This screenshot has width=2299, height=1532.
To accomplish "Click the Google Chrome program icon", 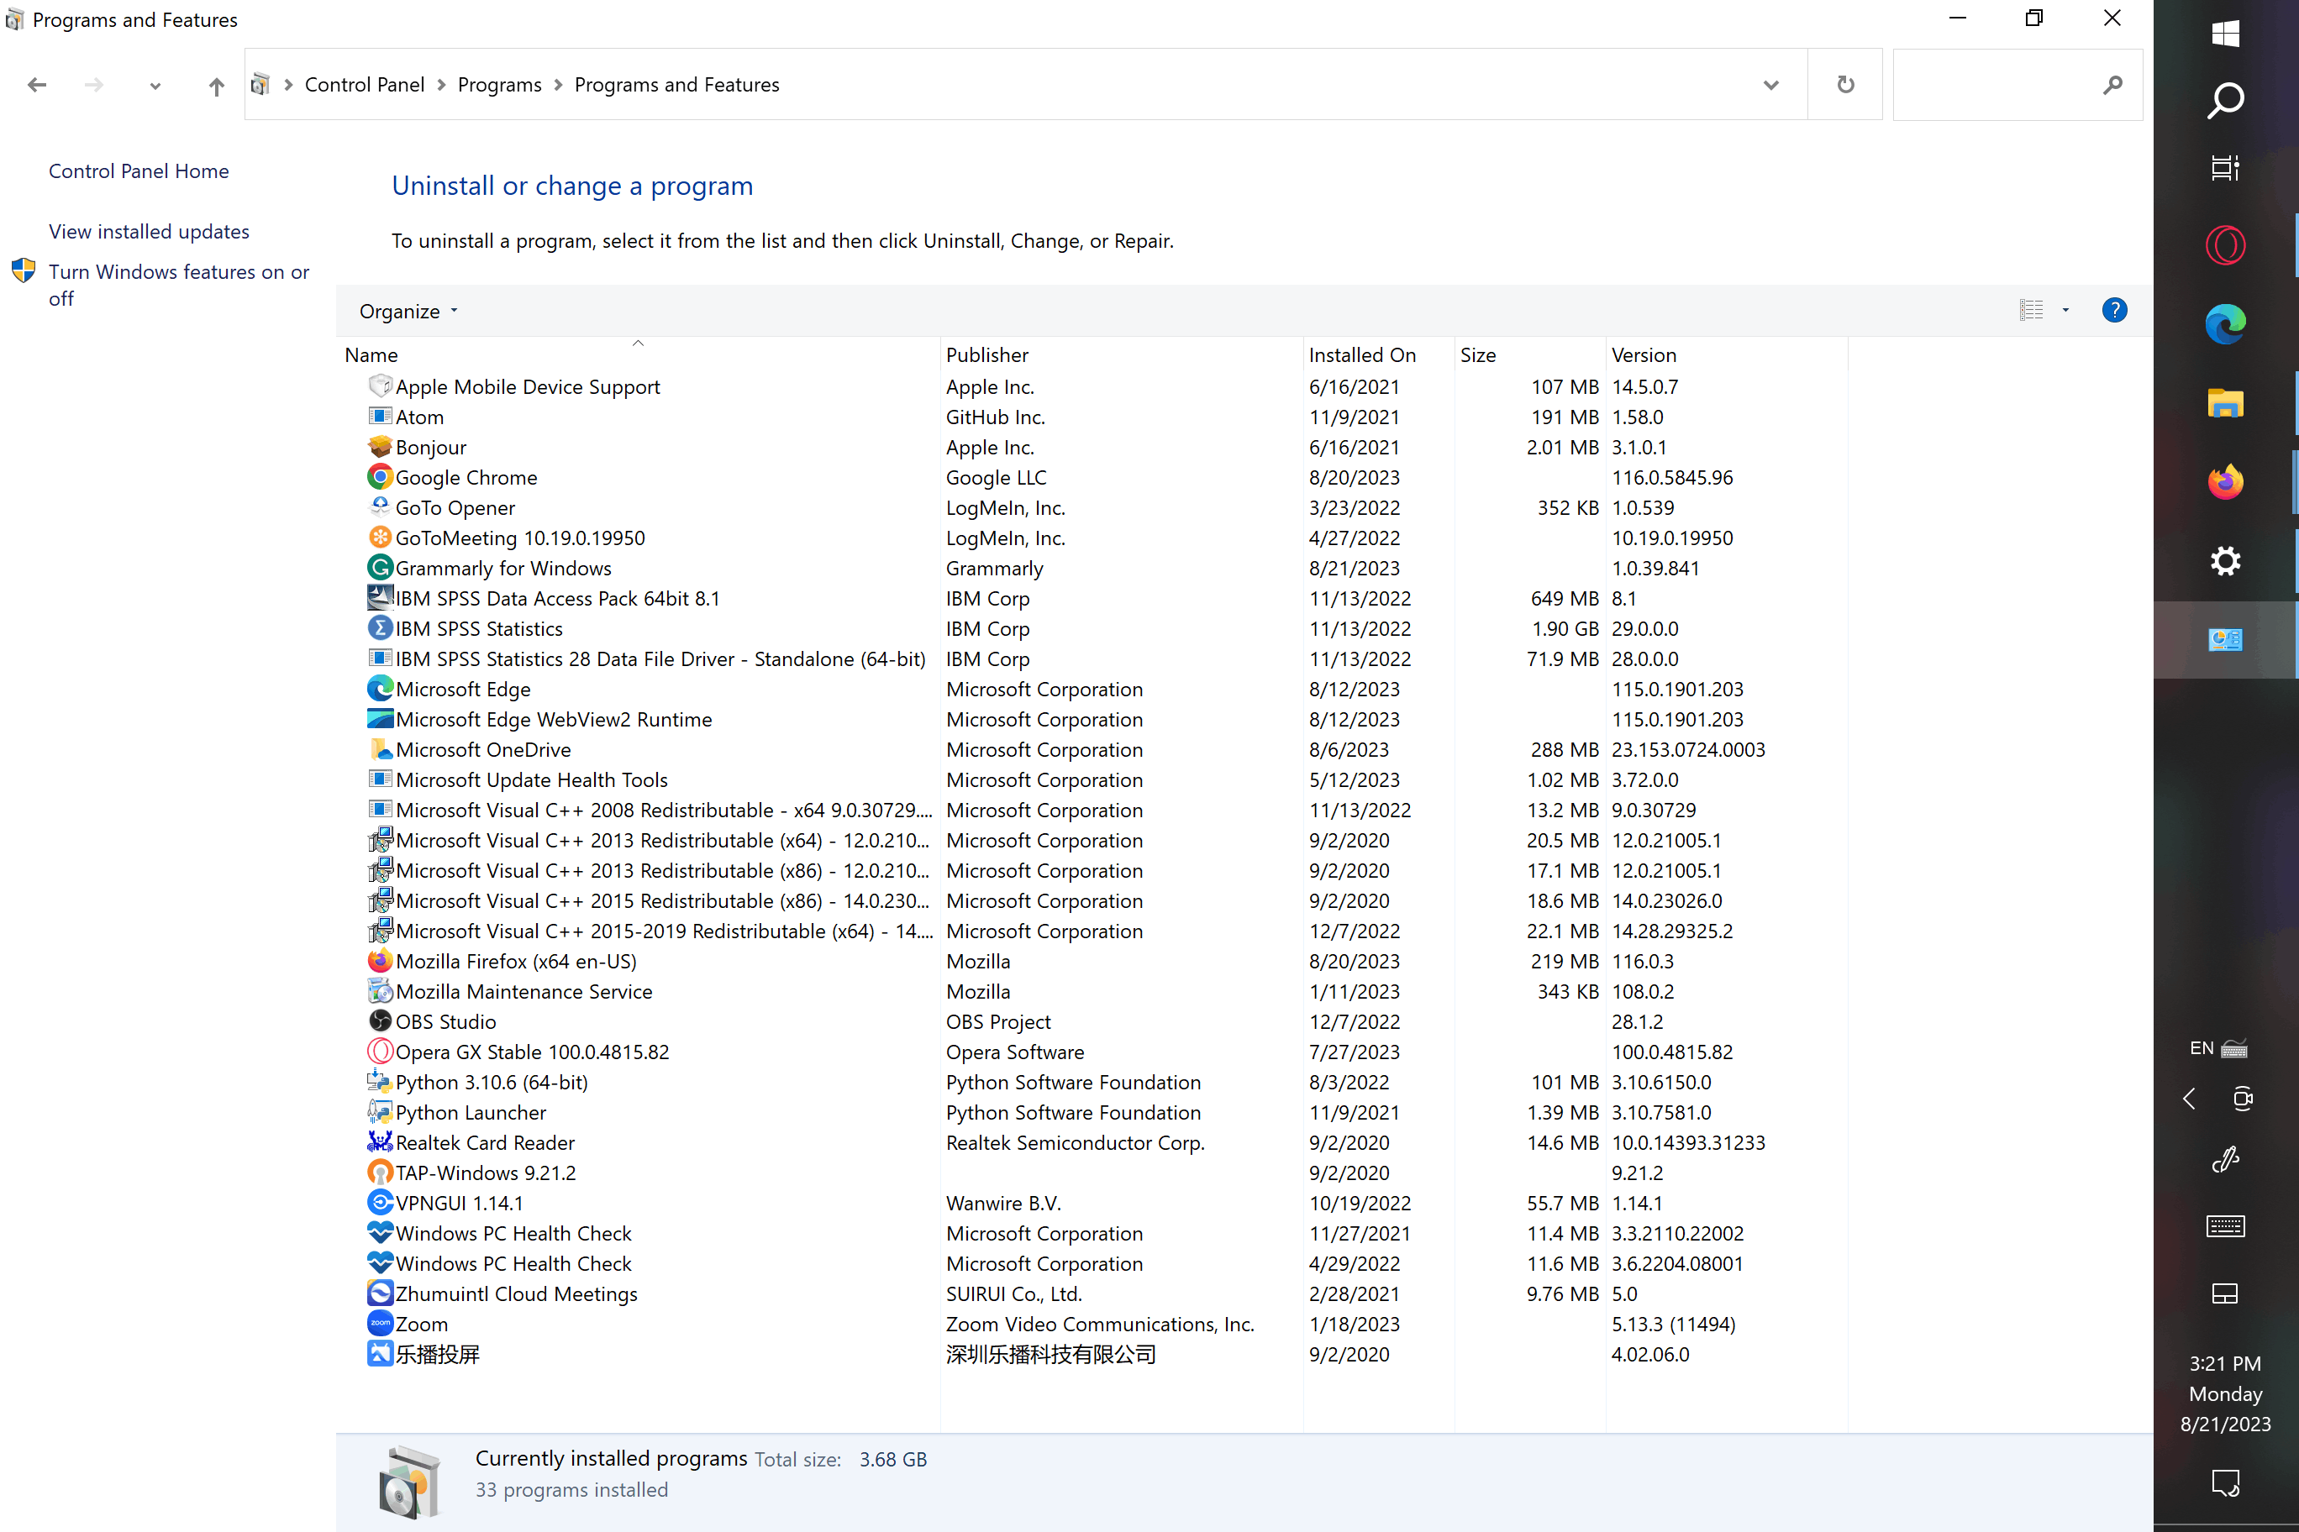I will [379, 477].
